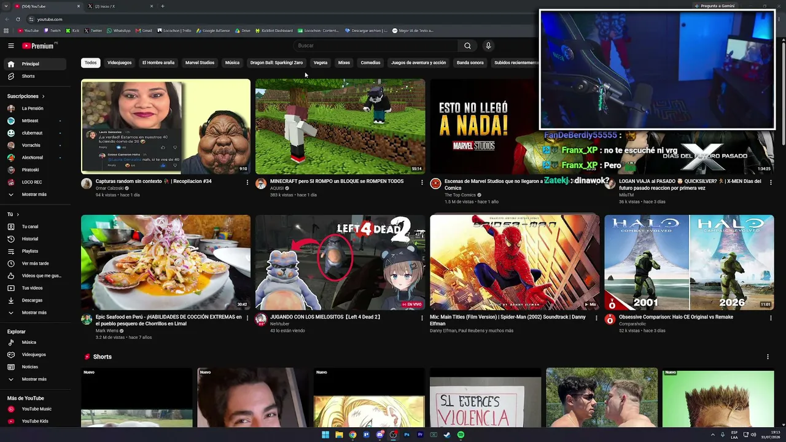Open options menu for MINECRAFT video
Viewport: 786px width, 442px height.
(x=422, y=182)
